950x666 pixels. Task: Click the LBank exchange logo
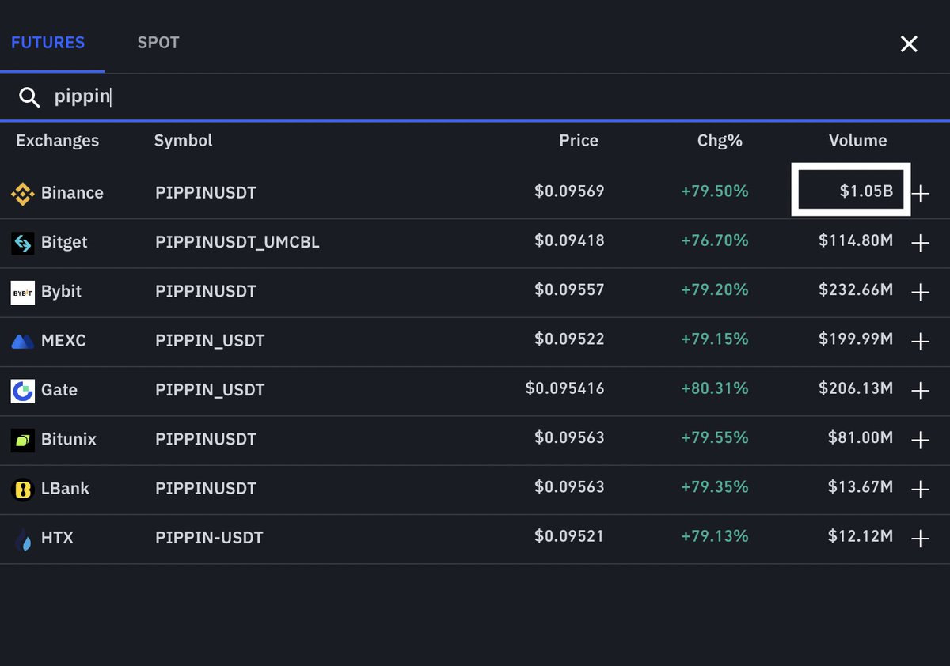click(21, 488)
